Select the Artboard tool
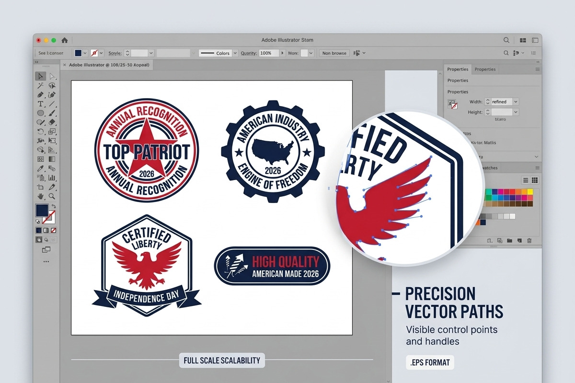Screen dimensions: 575x383 40,187
